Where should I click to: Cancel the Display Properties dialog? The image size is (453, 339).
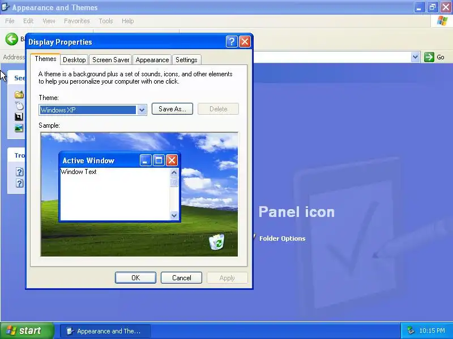click(x=181, y=277)
